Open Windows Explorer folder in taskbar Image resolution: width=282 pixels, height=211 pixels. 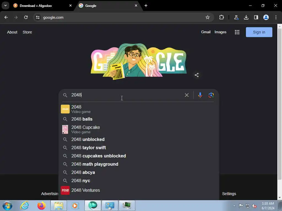click(59, 206)
